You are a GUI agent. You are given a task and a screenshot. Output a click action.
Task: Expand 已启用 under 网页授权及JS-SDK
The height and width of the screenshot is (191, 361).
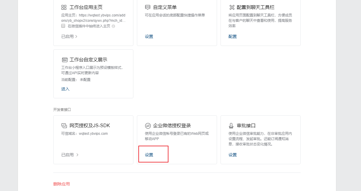point(70,155)
